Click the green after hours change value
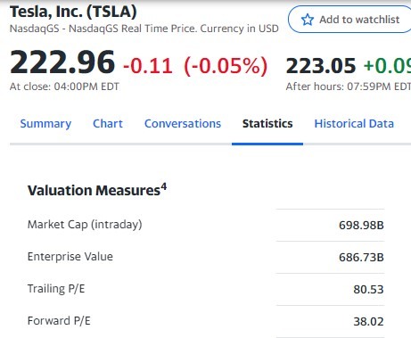Screen dimensions: 411x338 coord(387,66)
